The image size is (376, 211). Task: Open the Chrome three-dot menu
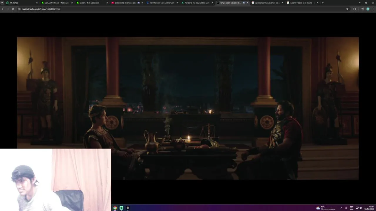pyautogui.click(x=373, y=9)
